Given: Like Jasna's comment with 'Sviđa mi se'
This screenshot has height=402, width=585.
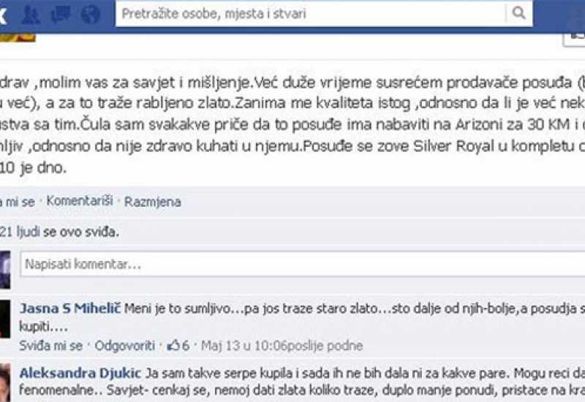Looking at the screenshot, I should (50, 346).
